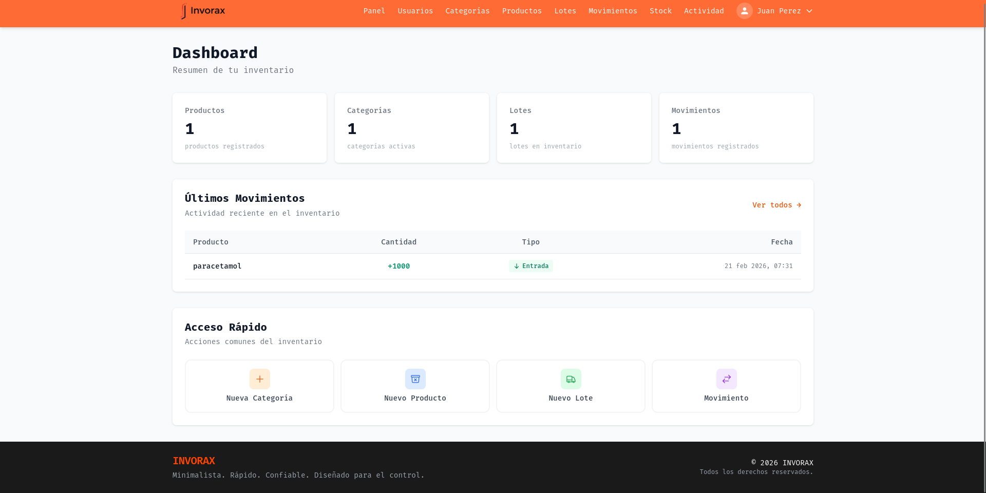Open the Actividad page
Image resolution: width=986 pixels, height=493 pixels.
click(x=704, y=11)
